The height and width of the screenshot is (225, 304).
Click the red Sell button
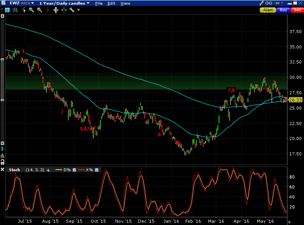pos(297,10)
